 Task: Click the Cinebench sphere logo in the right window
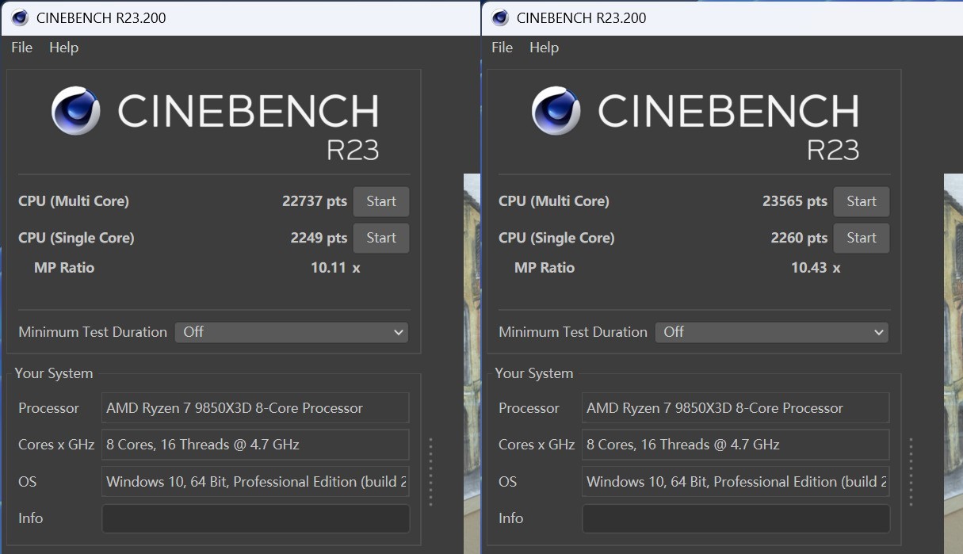pyautogui.click(x=556, y=111)
